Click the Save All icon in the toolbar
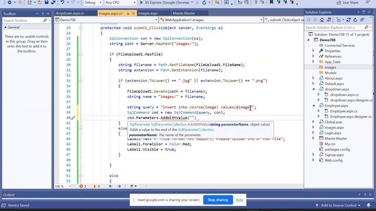 tap(53, 2)
